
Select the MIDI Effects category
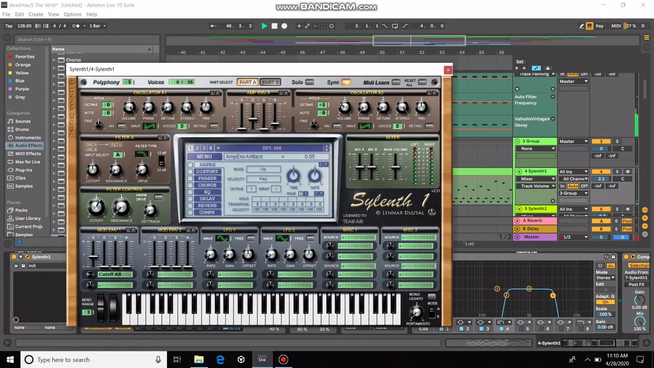28,153
